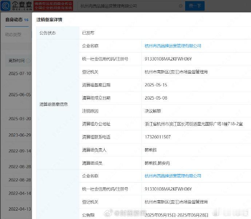This screenshot has width=251, height=219.
Task: Click the first credit code 91330108MA2KFWH06Y
Action: point(168,59)
